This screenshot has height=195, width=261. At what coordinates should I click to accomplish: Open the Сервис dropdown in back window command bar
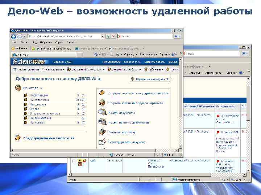232,73
